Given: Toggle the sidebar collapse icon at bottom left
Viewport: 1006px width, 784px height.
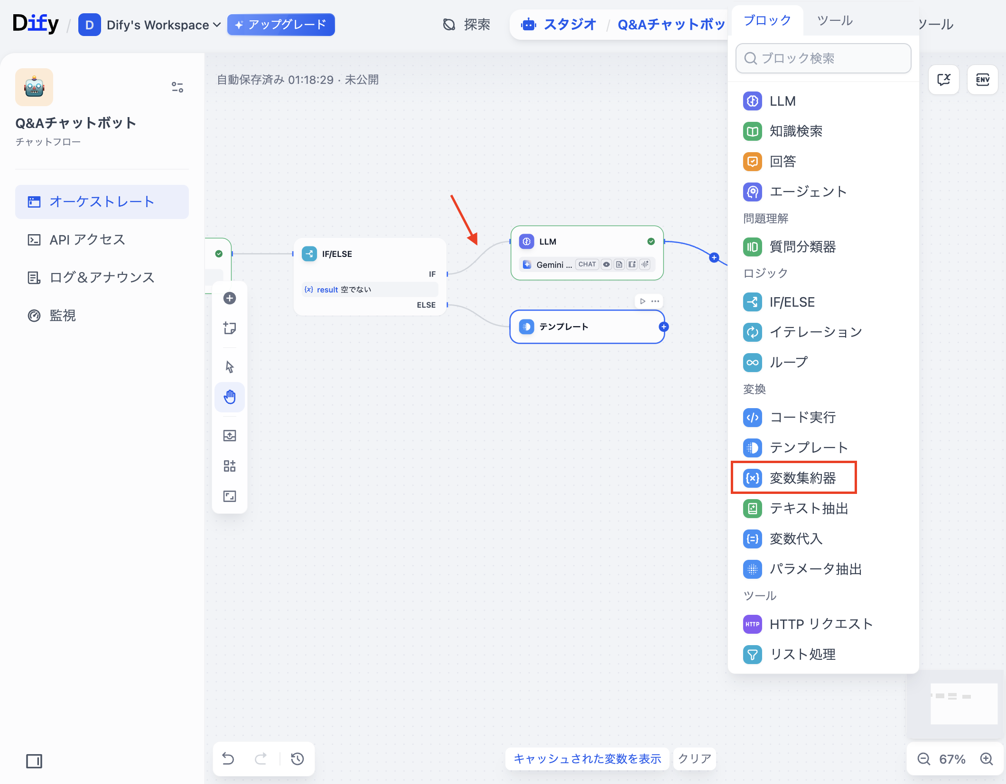Looking at the screenshot, I should 34,761.
